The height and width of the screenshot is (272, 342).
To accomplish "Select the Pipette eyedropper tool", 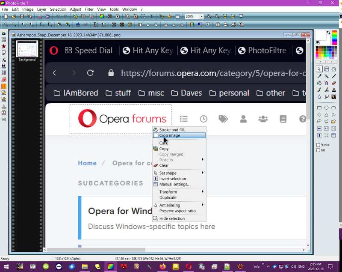I will 319,76.
